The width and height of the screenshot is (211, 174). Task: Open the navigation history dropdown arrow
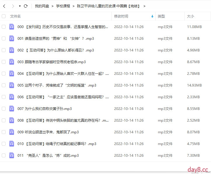pyautogui.click(x=20, y=6)
